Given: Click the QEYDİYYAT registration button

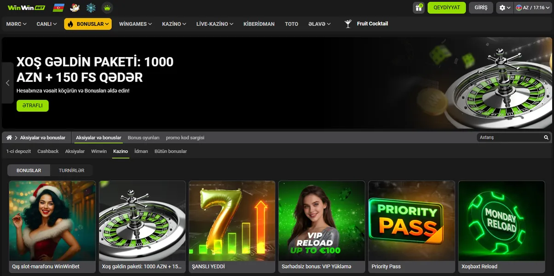Looking at the screenshot, I should pyautogui.click(x=446, y=8).
